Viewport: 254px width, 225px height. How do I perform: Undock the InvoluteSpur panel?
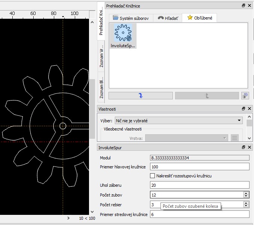coord(244,148)
